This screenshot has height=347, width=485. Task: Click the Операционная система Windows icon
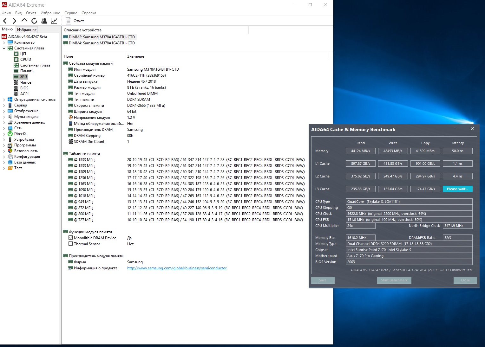point(10,100)
